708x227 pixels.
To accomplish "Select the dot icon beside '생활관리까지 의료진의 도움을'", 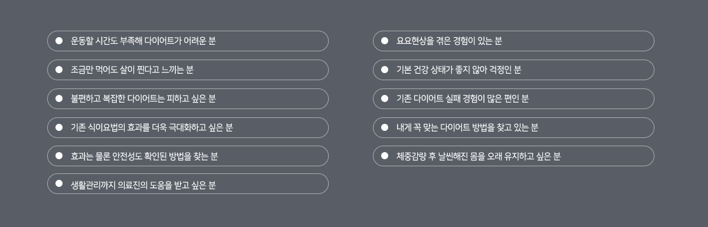I will point(59,183).
